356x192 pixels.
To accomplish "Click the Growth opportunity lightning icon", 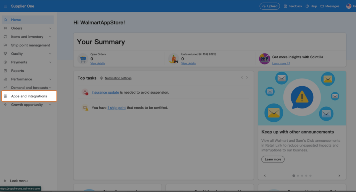I will pyautogui.click(x=6, y=105).
